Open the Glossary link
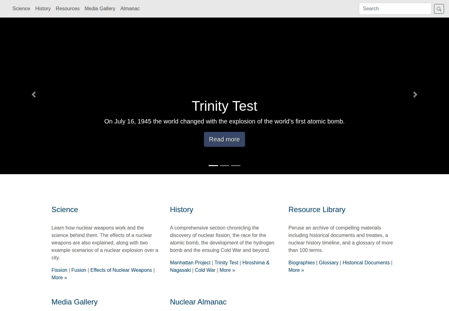 coord(329,263)
